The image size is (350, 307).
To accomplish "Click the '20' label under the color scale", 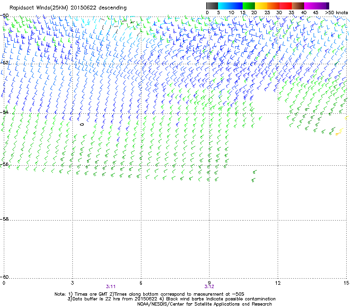I will 254,13.
